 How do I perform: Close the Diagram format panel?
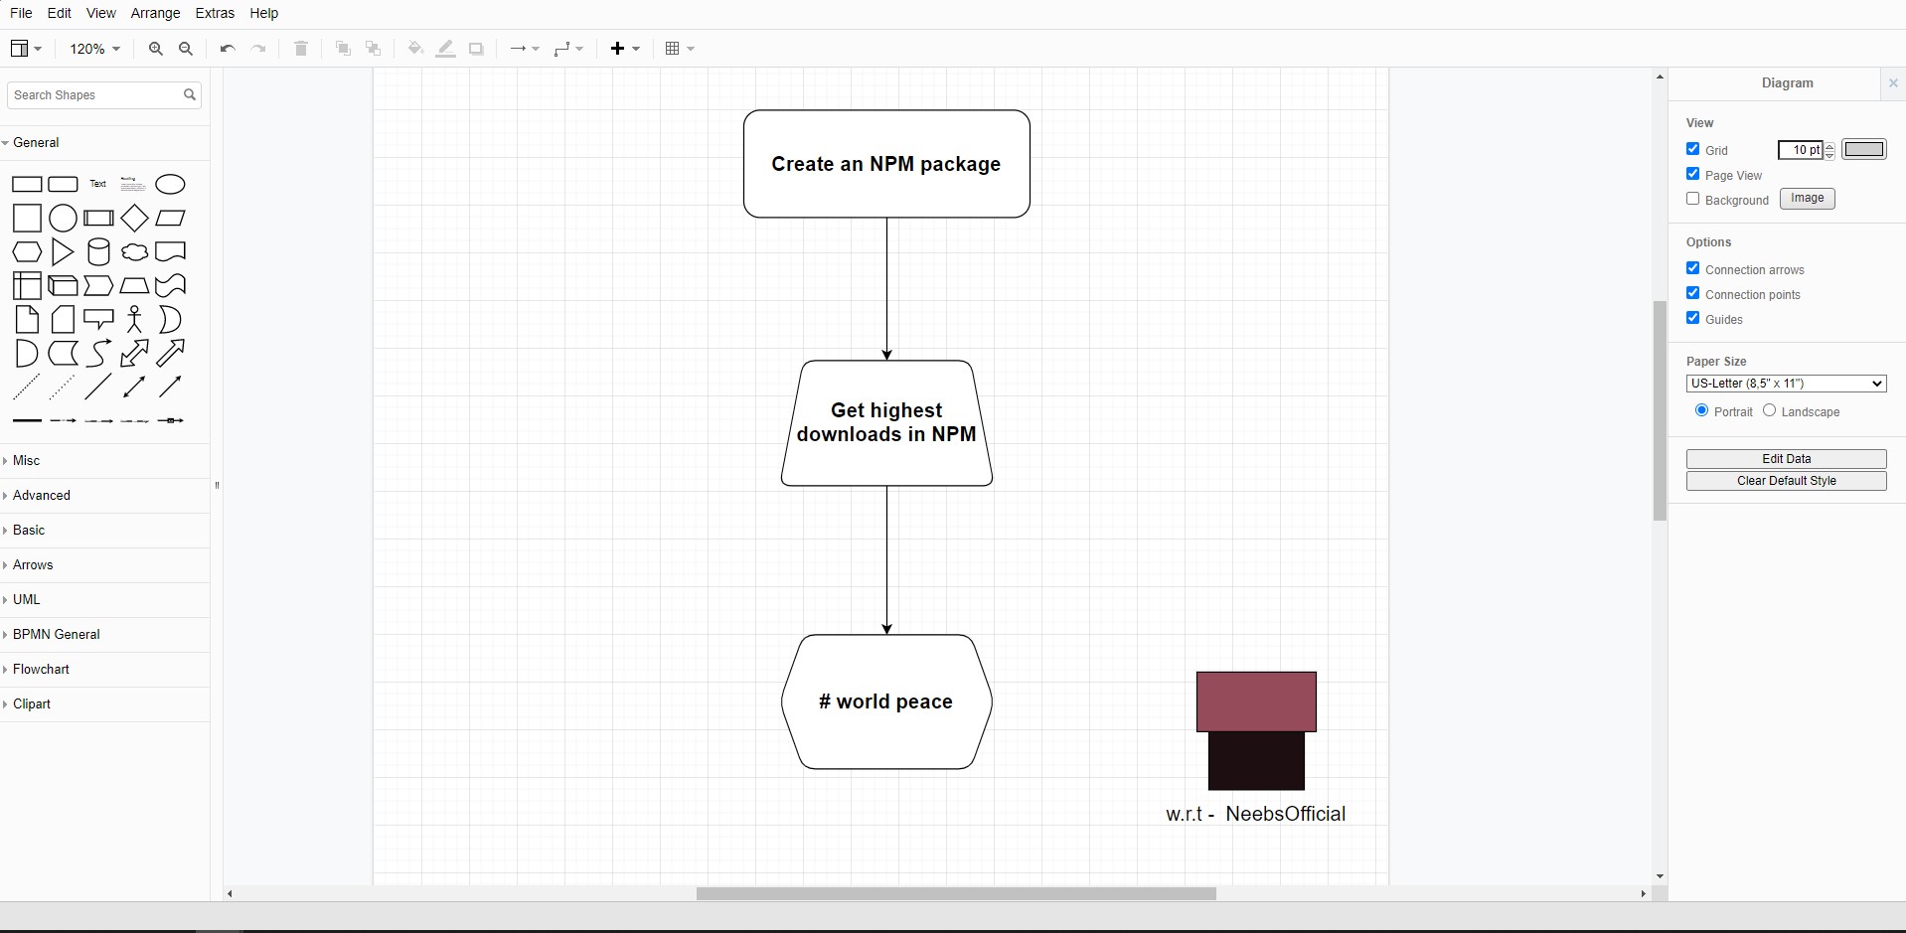(1893, 83)
